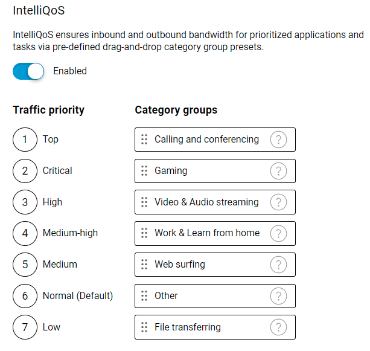Click help icon for Calling and conferencing
Screen dimensions: 370x351
[278, 140]
